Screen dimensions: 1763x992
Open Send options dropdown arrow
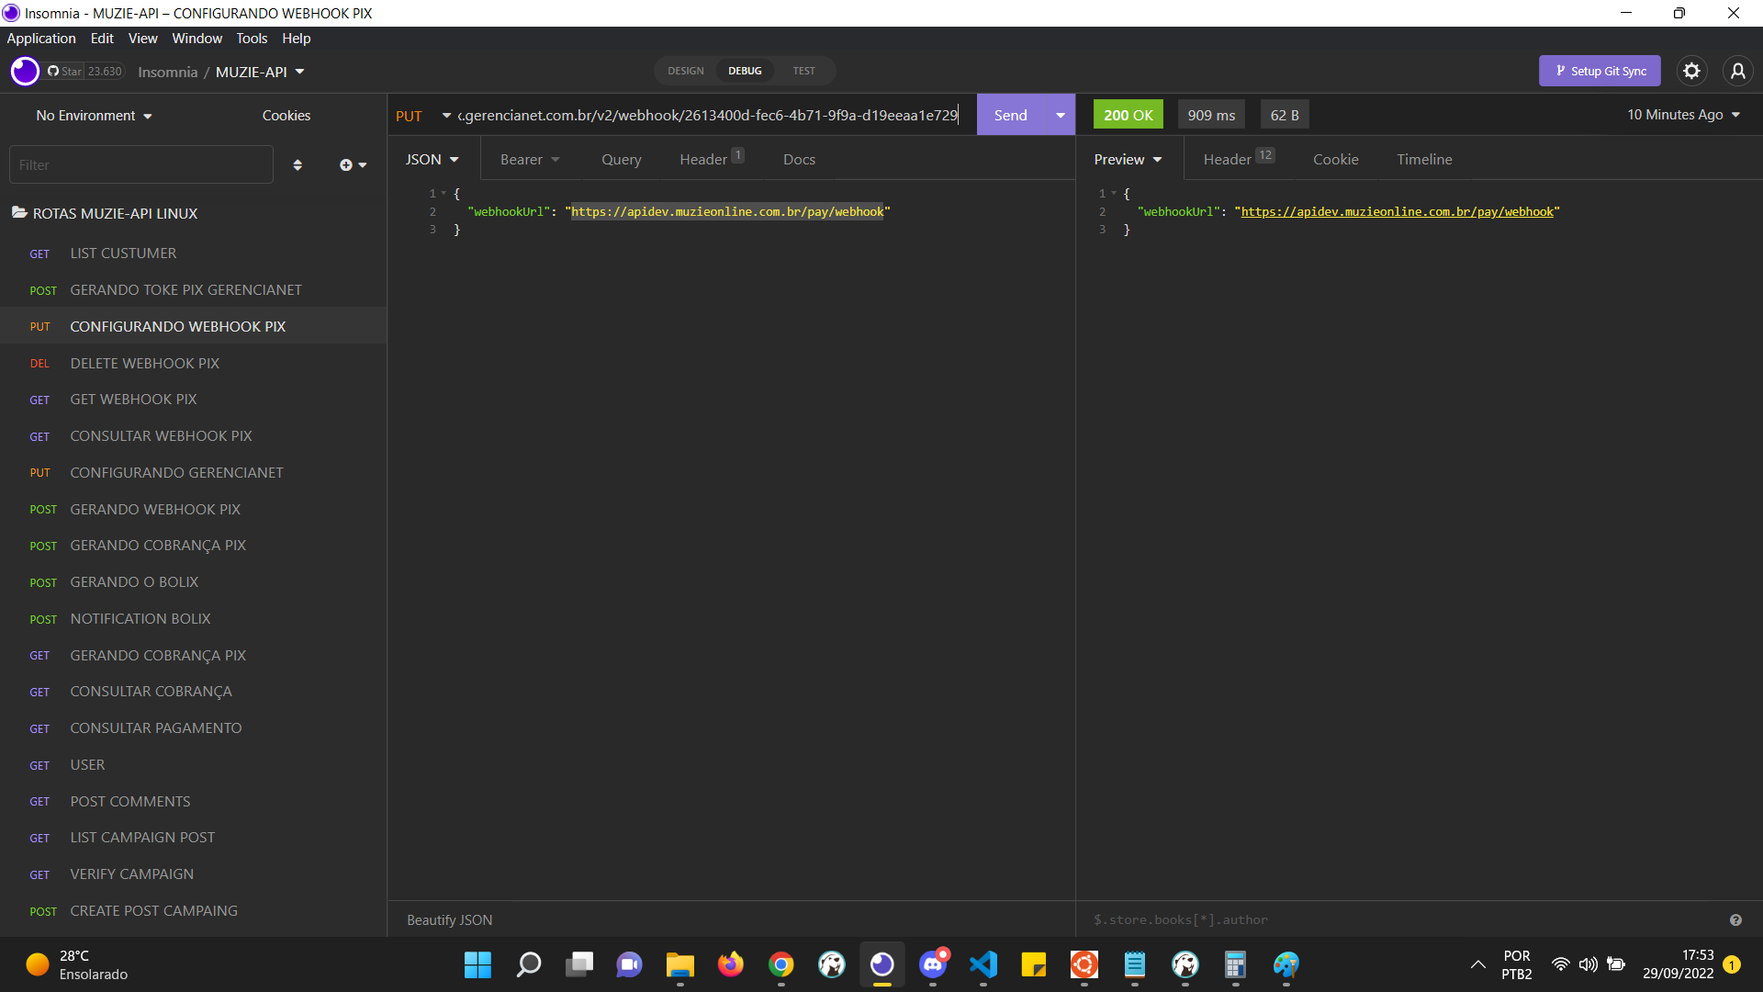(x=1061, y=115)
